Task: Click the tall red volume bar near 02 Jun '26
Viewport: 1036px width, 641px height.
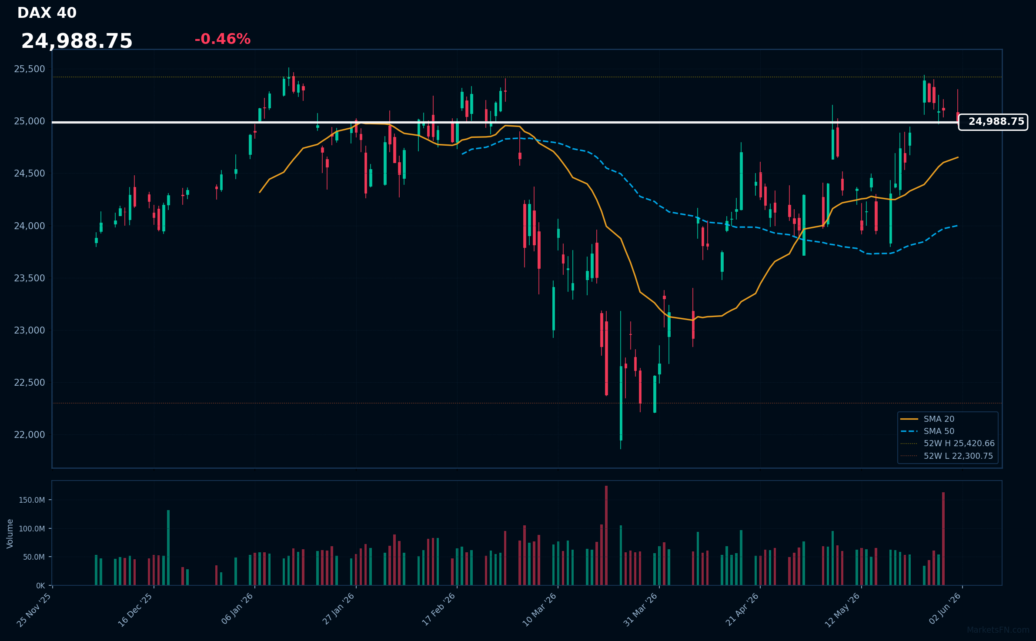Action: (x=943, y=539)
